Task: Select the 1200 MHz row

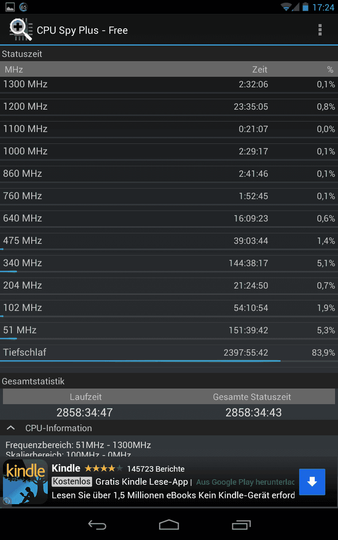Action: (x=169, y=107)
